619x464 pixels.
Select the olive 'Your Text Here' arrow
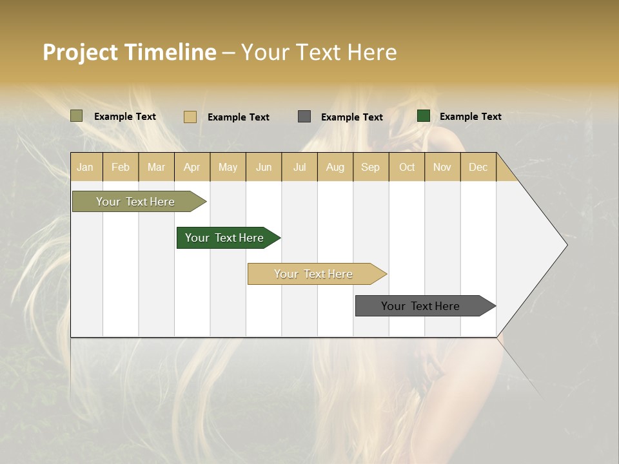click(135, 201)
